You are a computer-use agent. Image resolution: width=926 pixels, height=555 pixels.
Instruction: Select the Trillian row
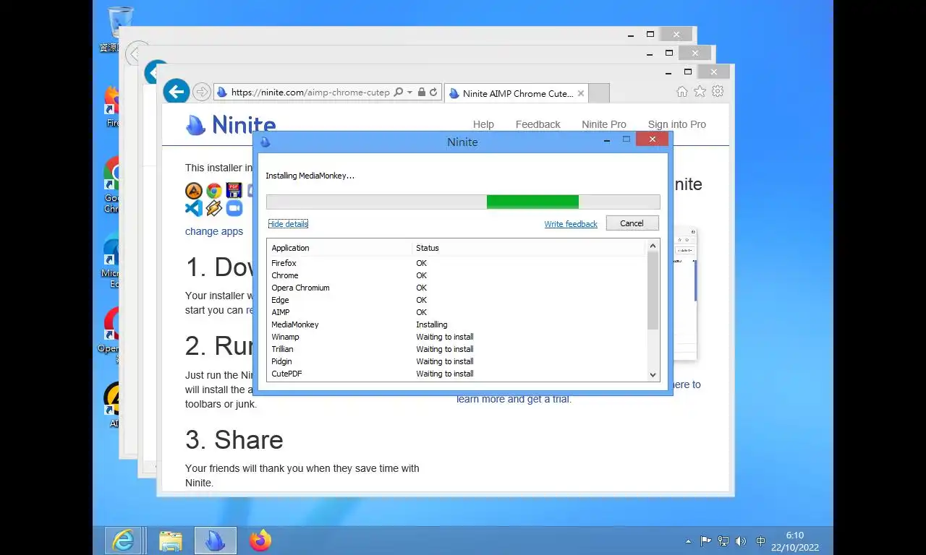coord(457,349)
